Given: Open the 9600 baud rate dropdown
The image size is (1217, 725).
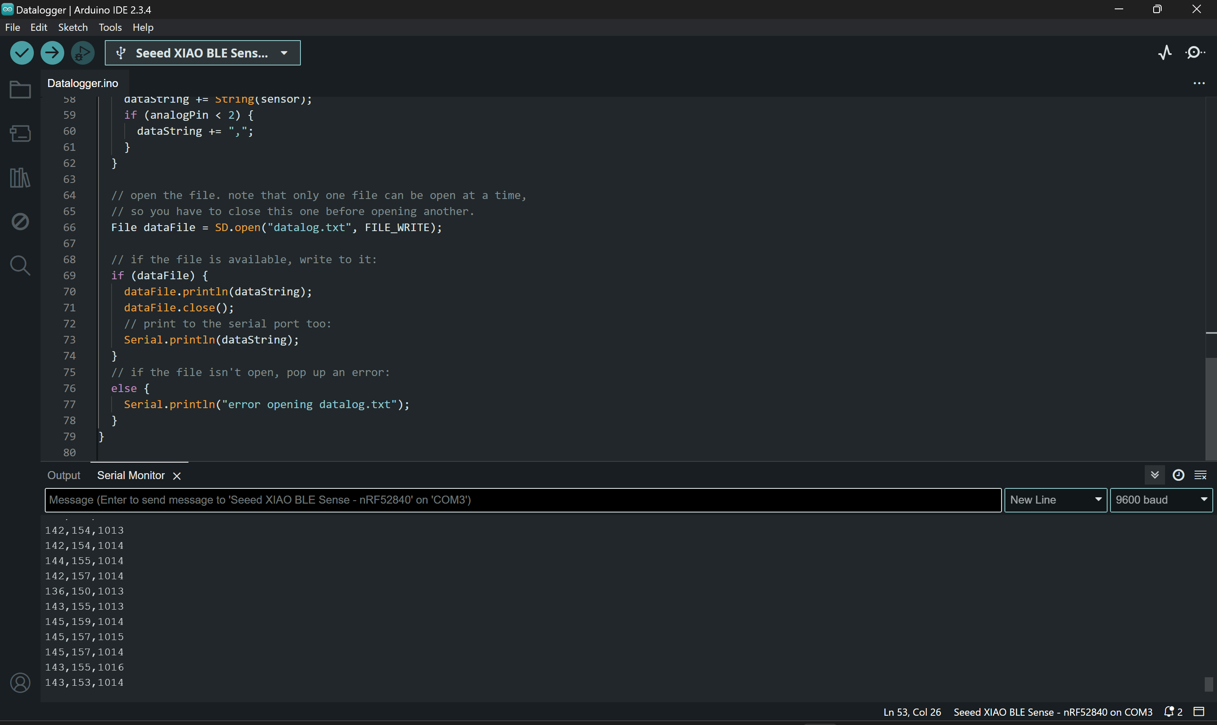Looking at the screenshot, I should click(1161, 500).
